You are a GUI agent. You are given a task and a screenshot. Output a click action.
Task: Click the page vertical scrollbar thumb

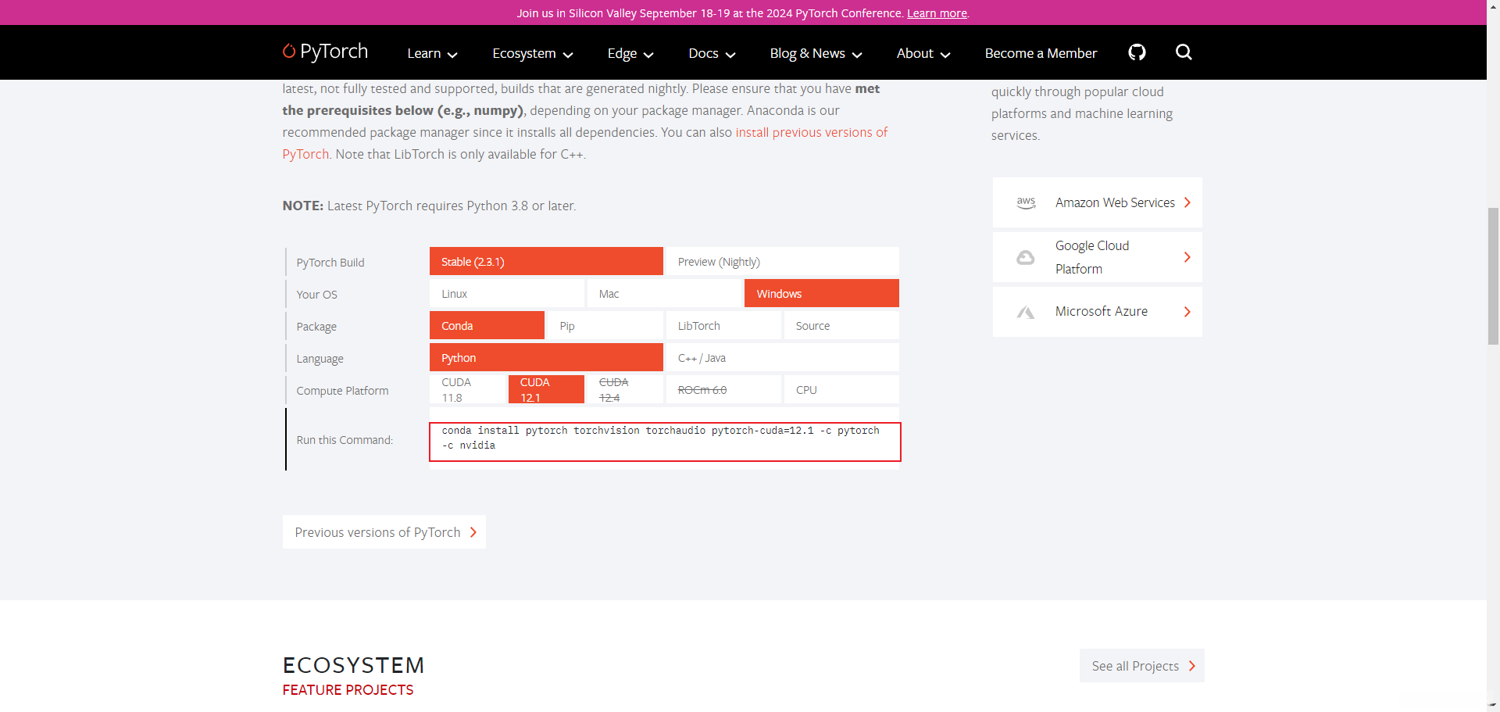coord(1493,276)
